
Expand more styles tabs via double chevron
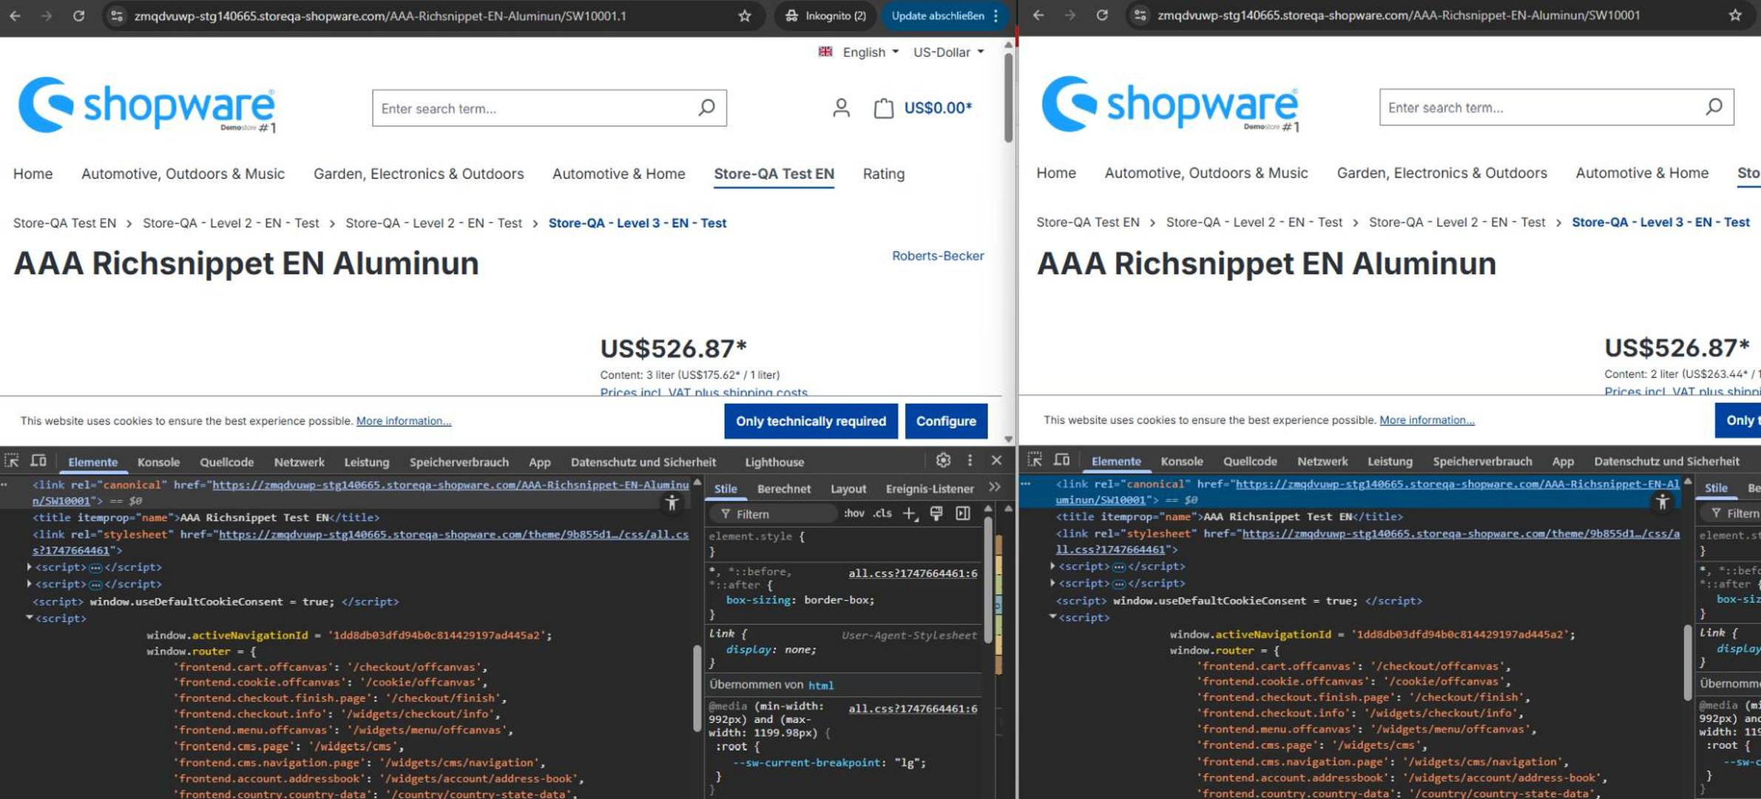click(995, 487)
